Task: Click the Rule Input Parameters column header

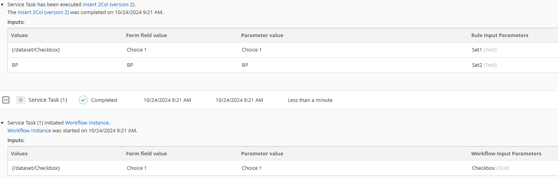Action: coord(500,35)
